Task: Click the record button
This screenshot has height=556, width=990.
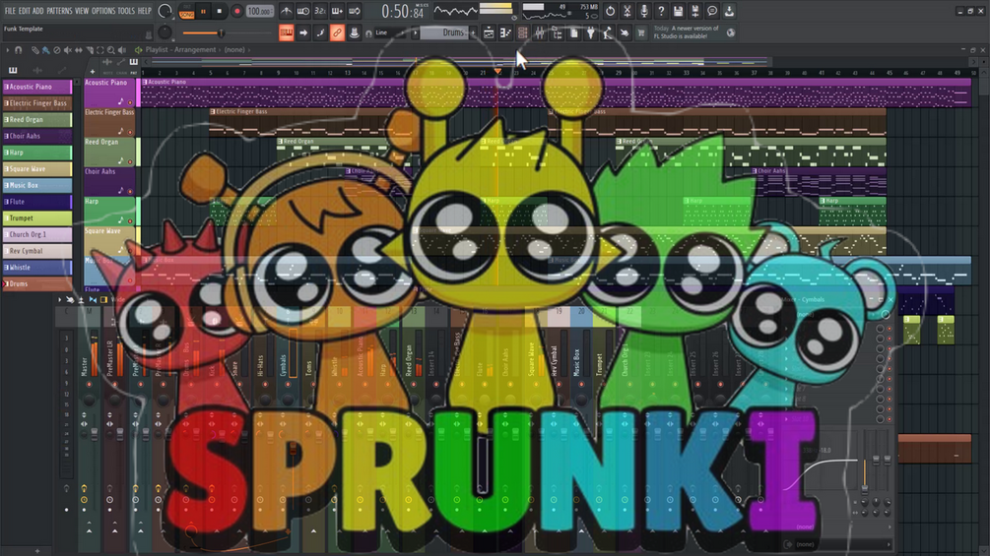Action: (x=237, y=12)
